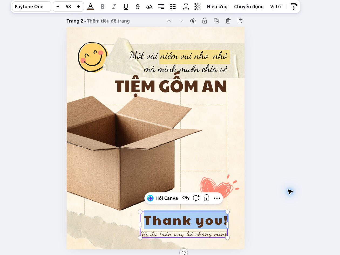The height and width of the screenshot is (255, 340).
Task: Open the Vị trí position panel
Action: [x=276, y=6]
